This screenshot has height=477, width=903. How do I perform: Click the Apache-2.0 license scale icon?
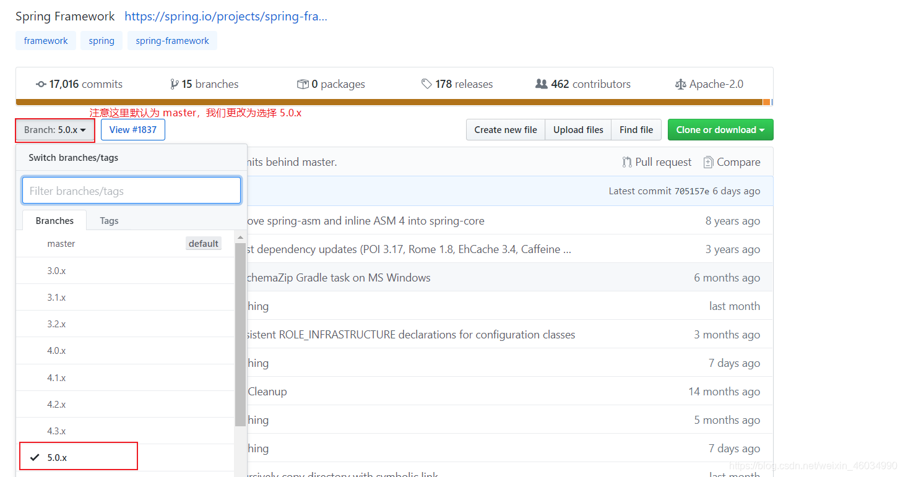681,84
